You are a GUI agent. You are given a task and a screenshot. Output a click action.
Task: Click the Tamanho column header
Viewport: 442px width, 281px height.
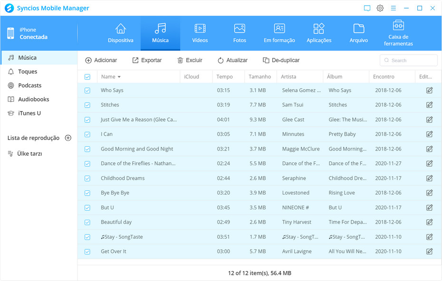259,76
